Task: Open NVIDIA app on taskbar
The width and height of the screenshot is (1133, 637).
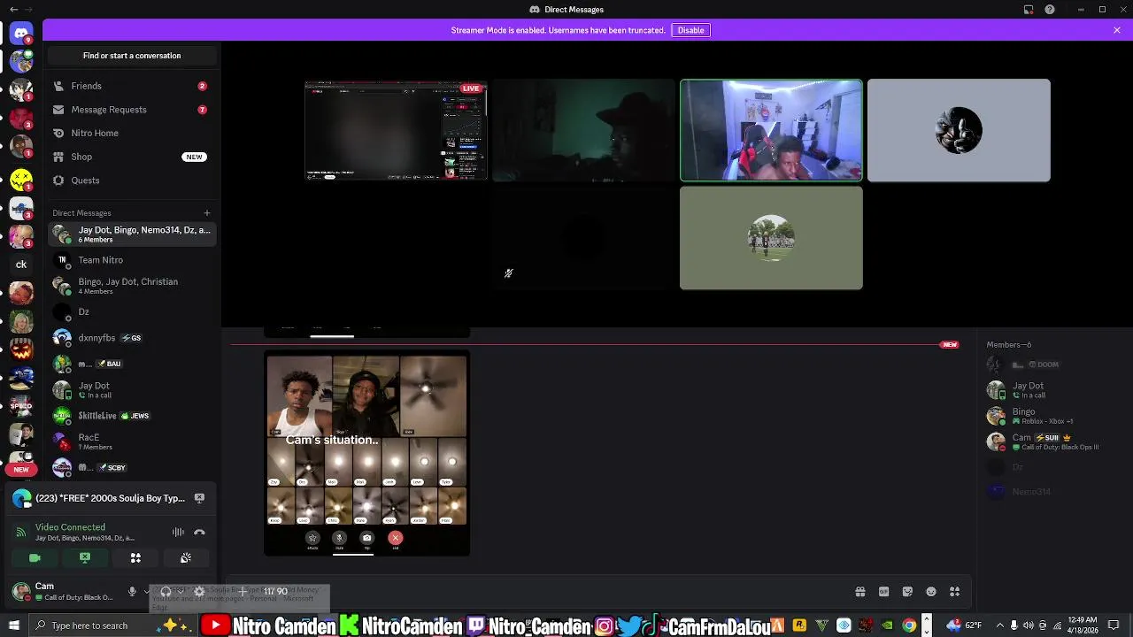Action: pos(887,625)
